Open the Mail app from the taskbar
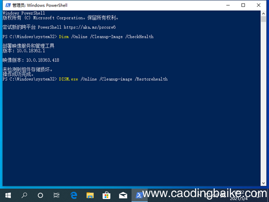The height and width of the screenshot is (202, 269). tap(123, 195)
